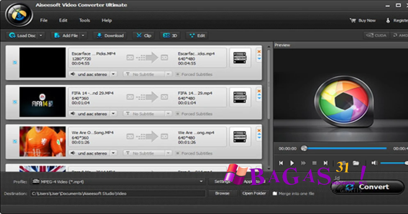The height and width of the screenshot is (214, 408).
Task: Open the Clip tool
Action: pos(144,35)
